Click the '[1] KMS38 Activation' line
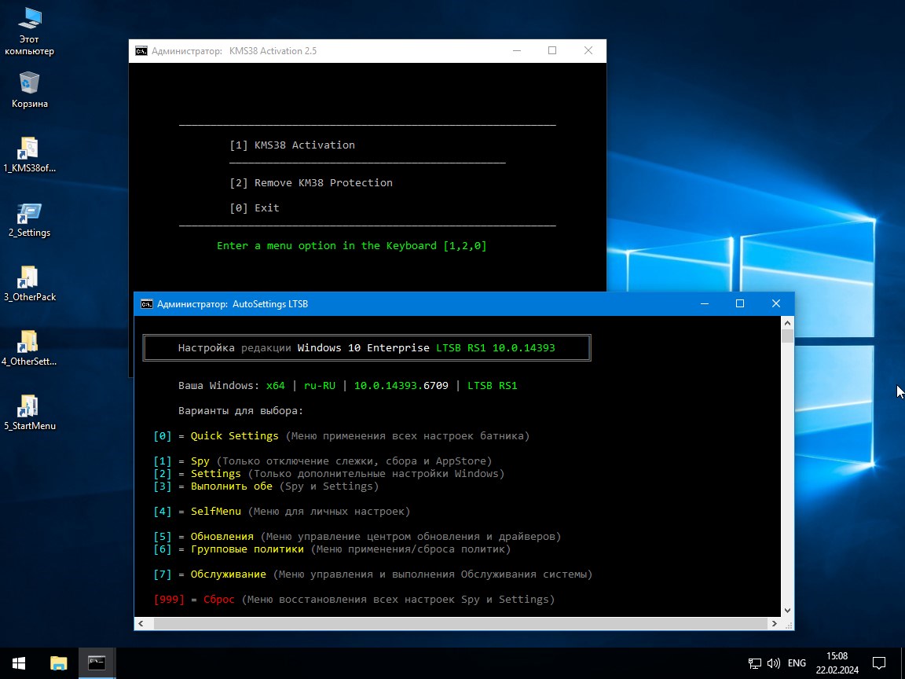This screenshot has width=905, height=679. [x=292, y=145]
